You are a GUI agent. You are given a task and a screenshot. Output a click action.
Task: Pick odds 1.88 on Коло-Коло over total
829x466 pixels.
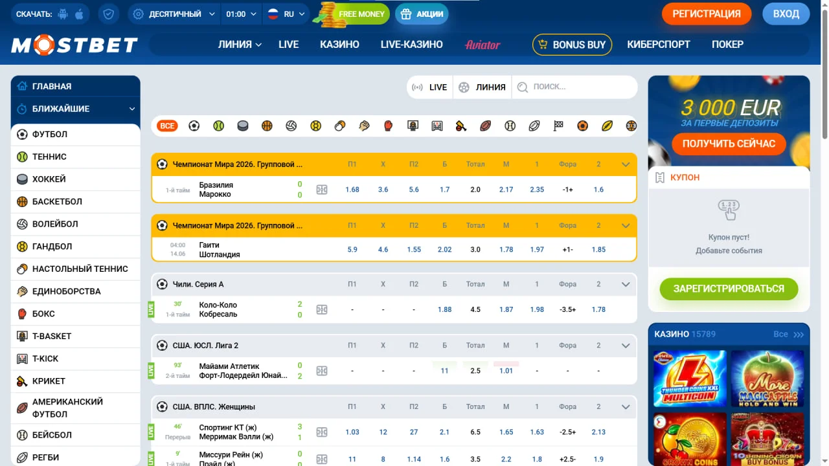point(445,309)
